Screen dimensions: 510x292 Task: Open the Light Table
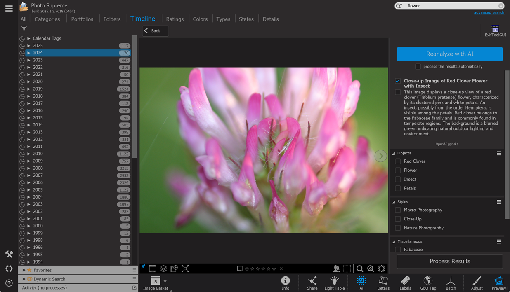click(x=335, y=283)
